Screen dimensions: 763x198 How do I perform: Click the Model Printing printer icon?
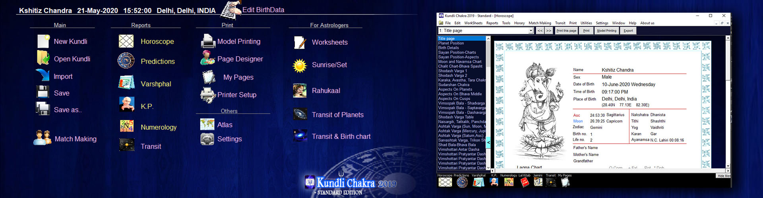point(208,41)
